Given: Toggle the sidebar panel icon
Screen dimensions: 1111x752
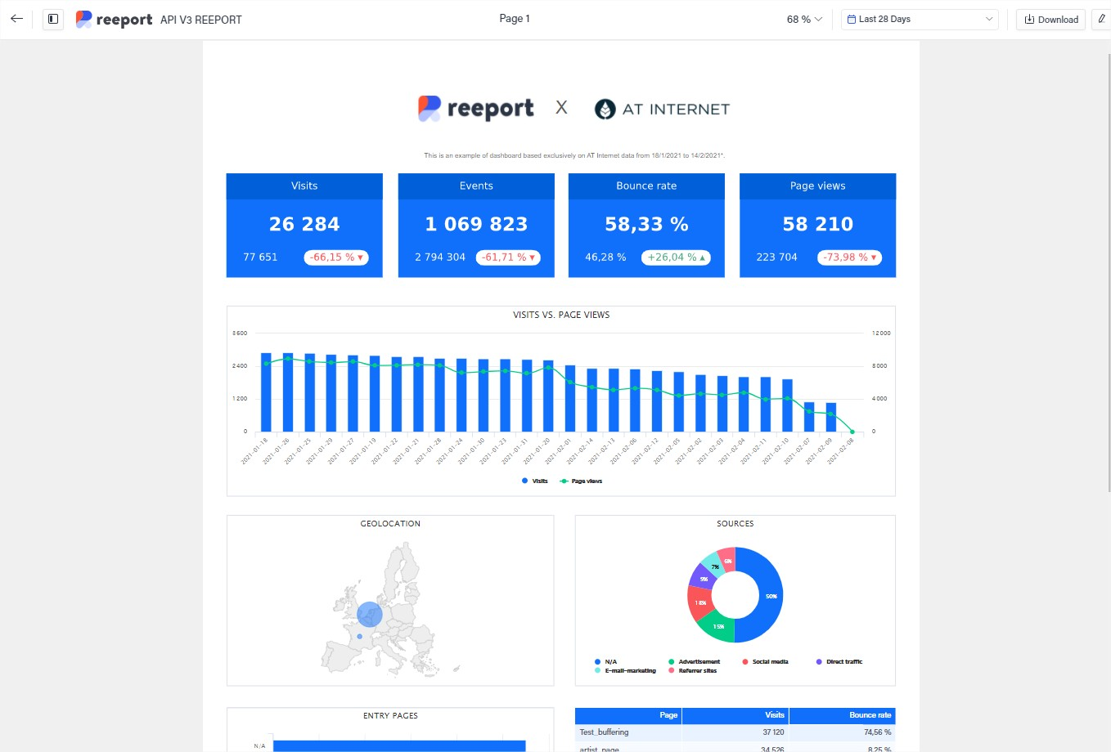Looking at the screenshot, I should 53,19.
